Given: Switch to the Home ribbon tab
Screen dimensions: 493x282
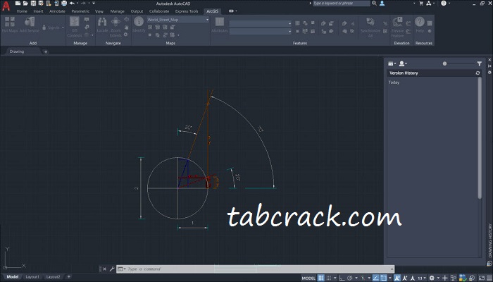Looking at the screenshot, I should click(x=22, y=11).
